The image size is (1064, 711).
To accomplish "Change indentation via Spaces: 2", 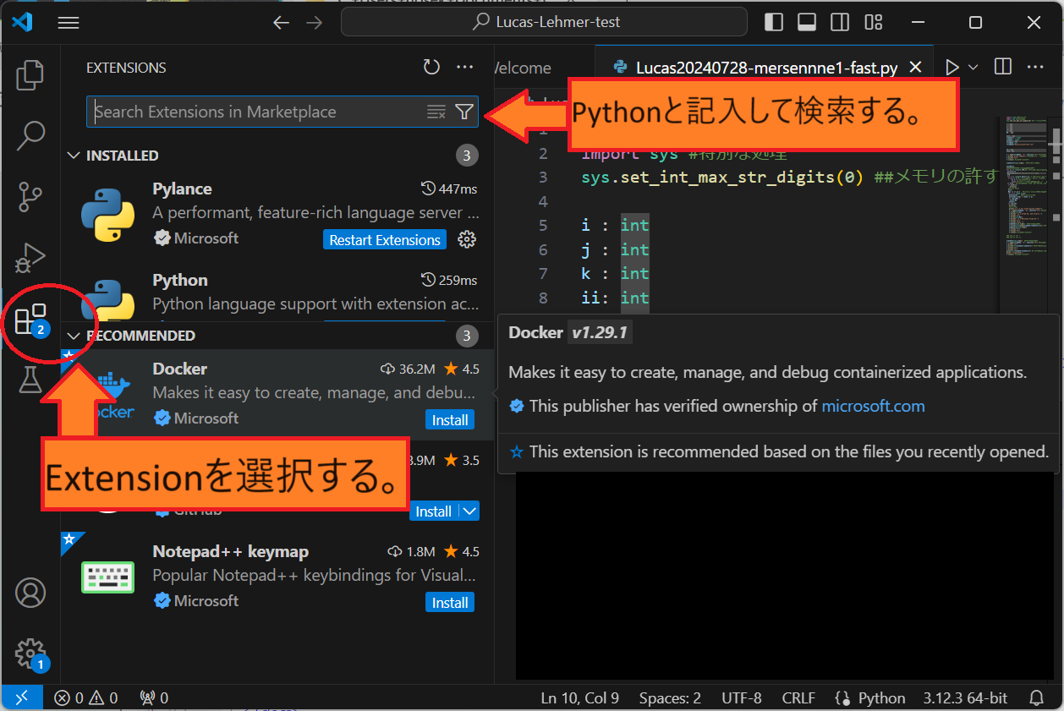I will (670, 698).
